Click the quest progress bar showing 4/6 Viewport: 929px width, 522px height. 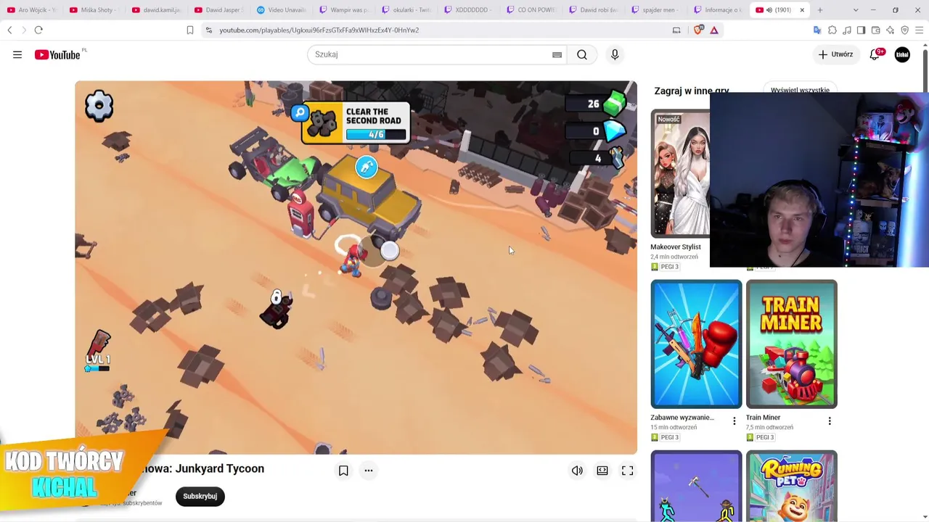[376, 135]
